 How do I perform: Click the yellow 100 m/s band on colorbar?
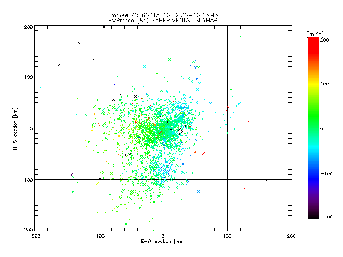[x=314, y=84]
